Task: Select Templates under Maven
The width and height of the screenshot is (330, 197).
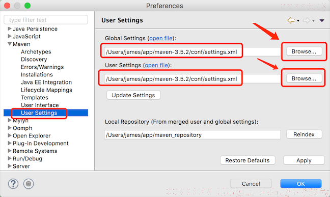Action: (35, 97)
